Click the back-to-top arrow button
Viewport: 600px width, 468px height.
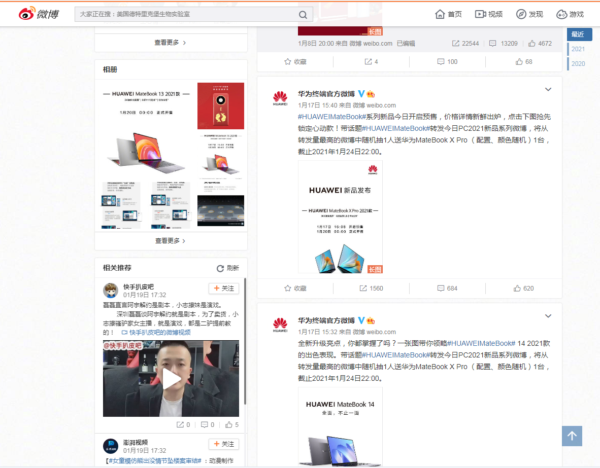pos(572,436)
